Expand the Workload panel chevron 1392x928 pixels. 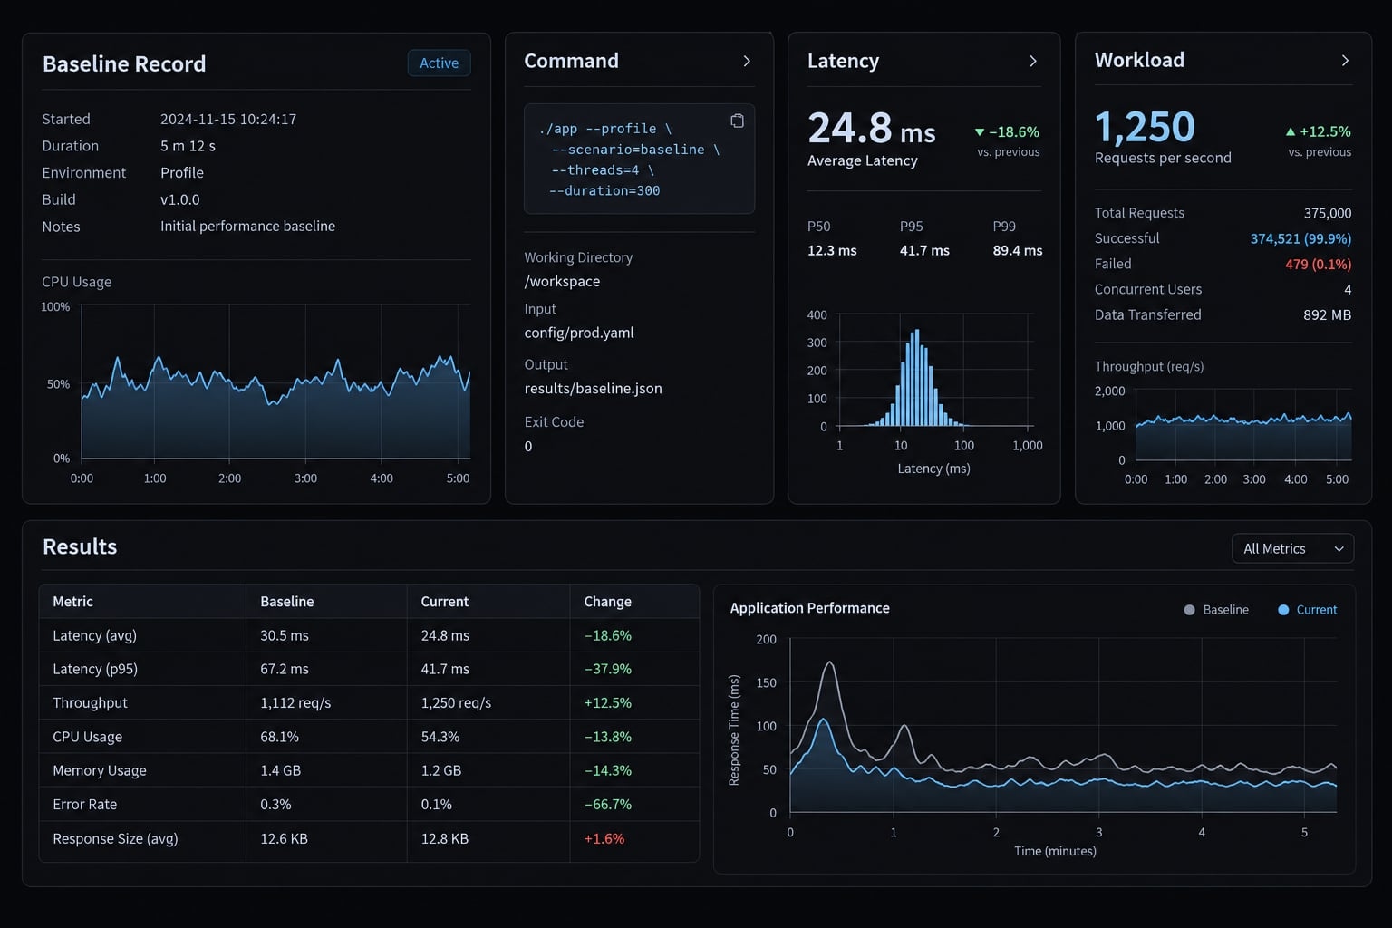[x=1345, y=60]
